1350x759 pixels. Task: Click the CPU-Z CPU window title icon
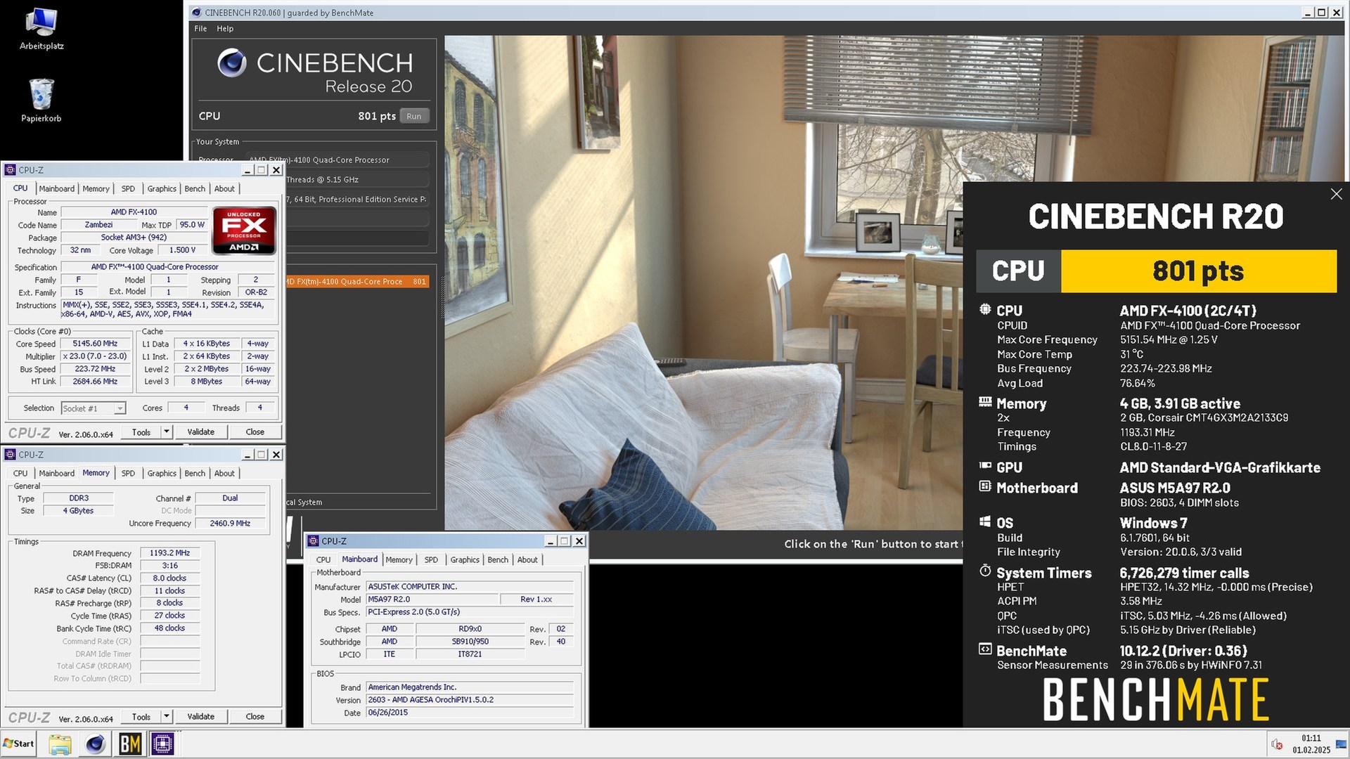tap(10, 170)
